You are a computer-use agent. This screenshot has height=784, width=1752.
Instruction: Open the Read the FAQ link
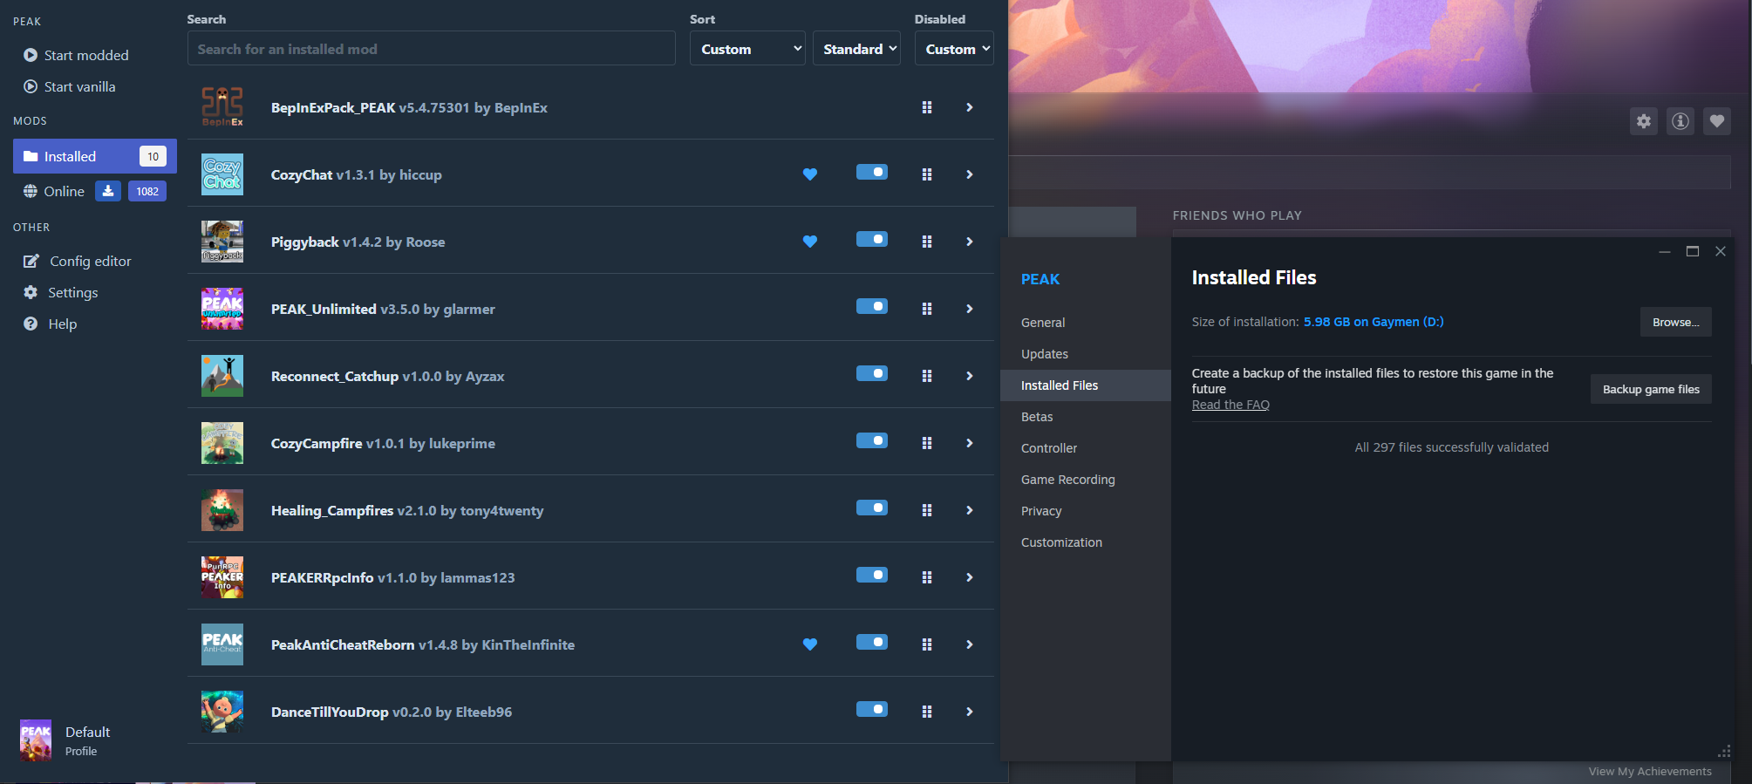tap(1230, 405)
